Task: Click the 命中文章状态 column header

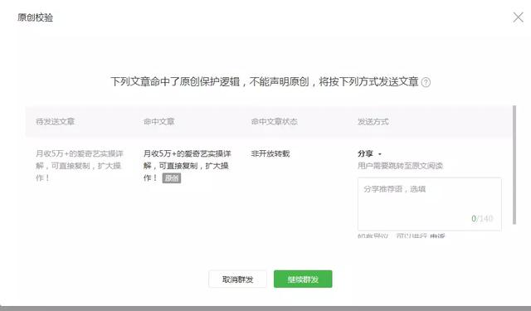Action: (274, 121)
